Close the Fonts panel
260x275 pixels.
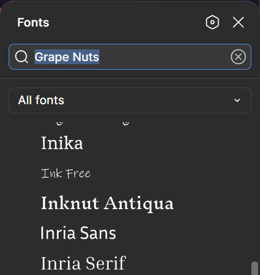[x=238, y=22]
